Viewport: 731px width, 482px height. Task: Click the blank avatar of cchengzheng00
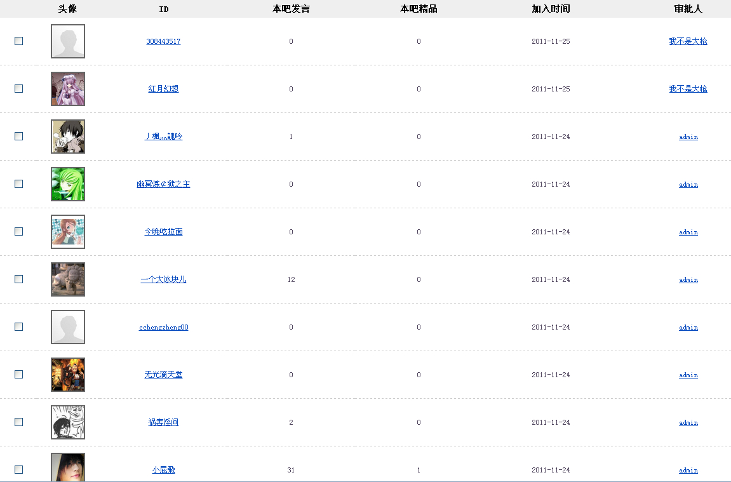[68, 327]
